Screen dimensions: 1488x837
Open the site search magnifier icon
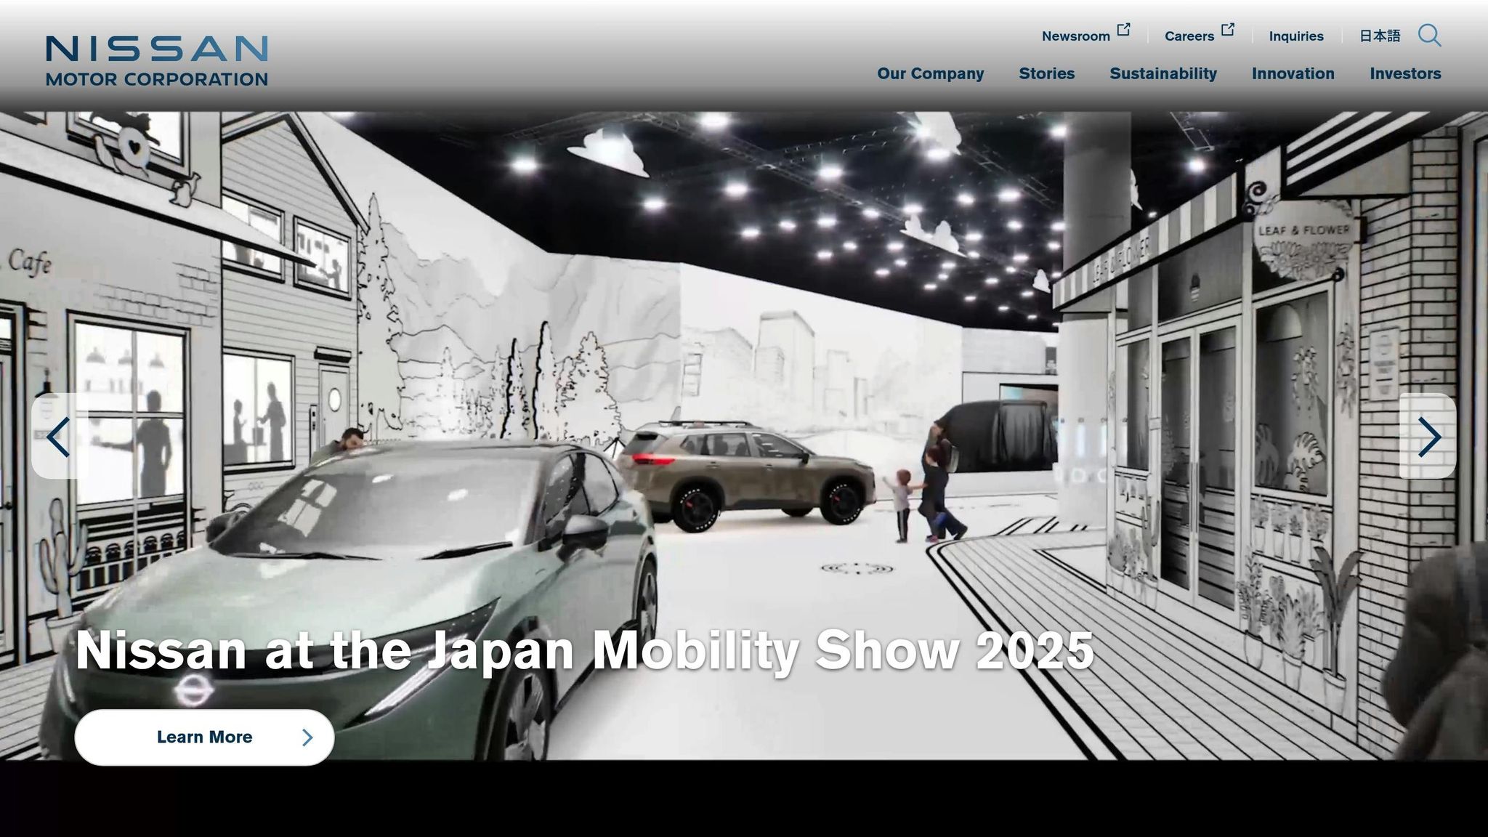pyautogui.click(x=1429, y=36)
